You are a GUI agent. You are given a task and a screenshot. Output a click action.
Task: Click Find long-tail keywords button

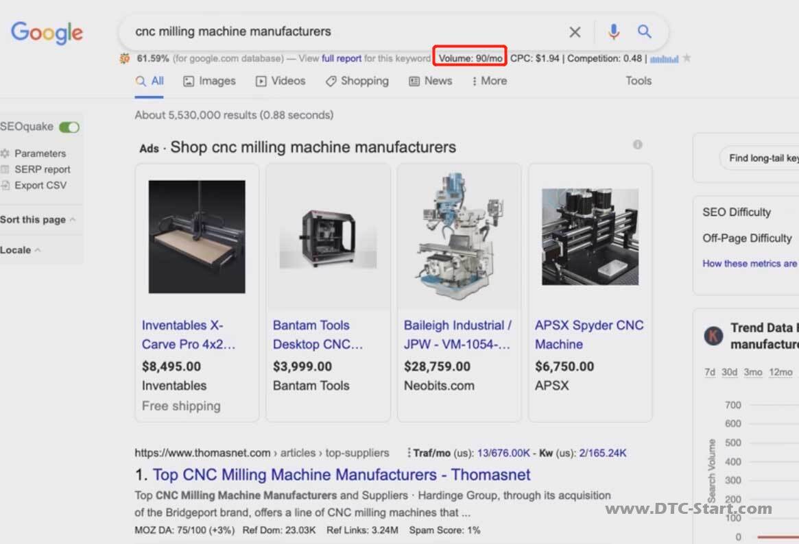point(759,158)
